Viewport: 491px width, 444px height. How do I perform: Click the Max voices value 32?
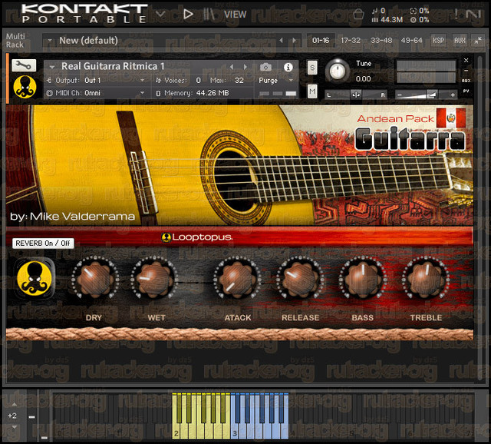tap(239, 81)
